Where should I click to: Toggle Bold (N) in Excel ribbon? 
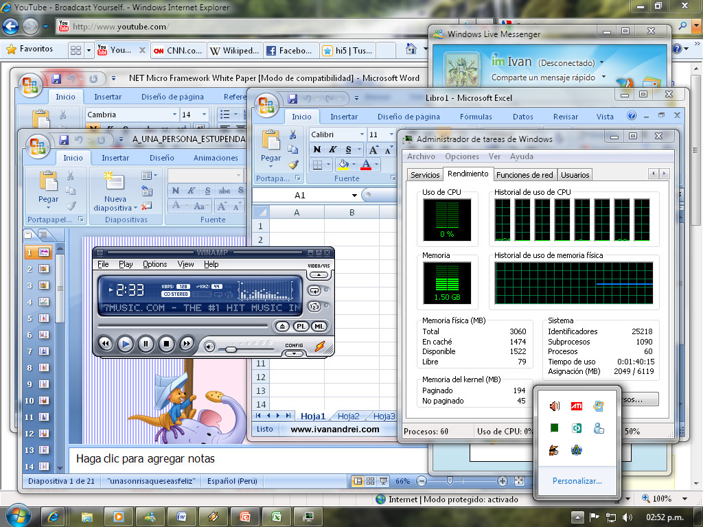click(x=317, y=150)
